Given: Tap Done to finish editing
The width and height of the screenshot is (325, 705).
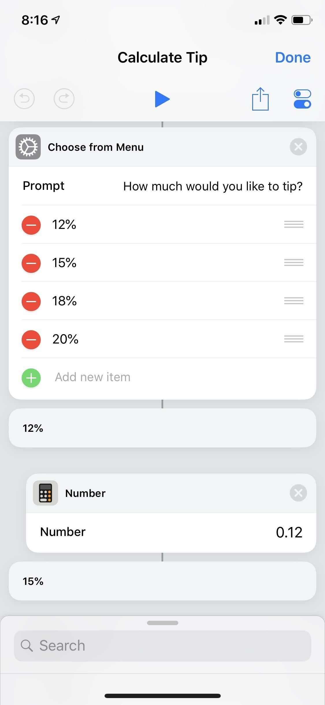Looking at the screenshot, I should [293, 58].
